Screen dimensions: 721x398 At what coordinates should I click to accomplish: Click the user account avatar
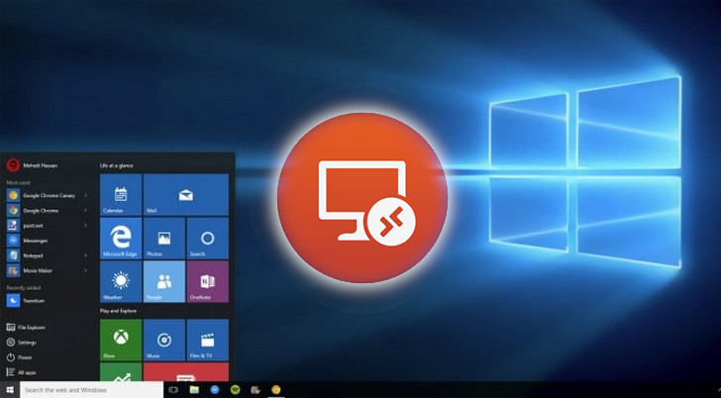13,165
